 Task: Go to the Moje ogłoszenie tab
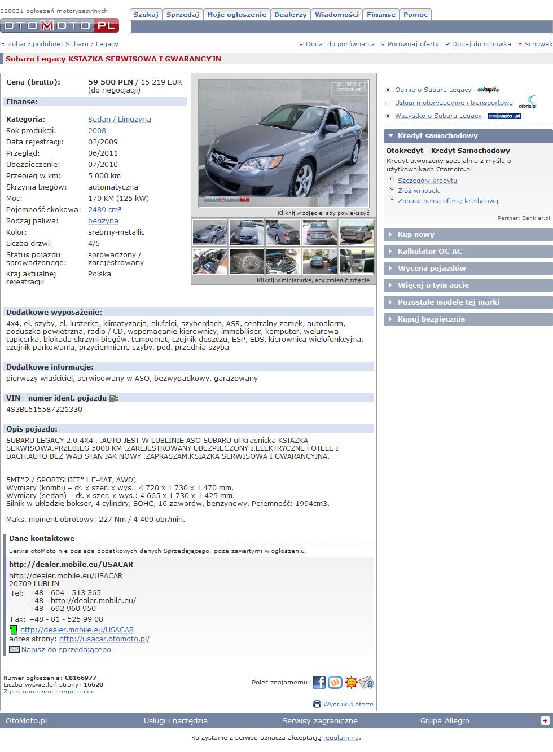[236, 15]
